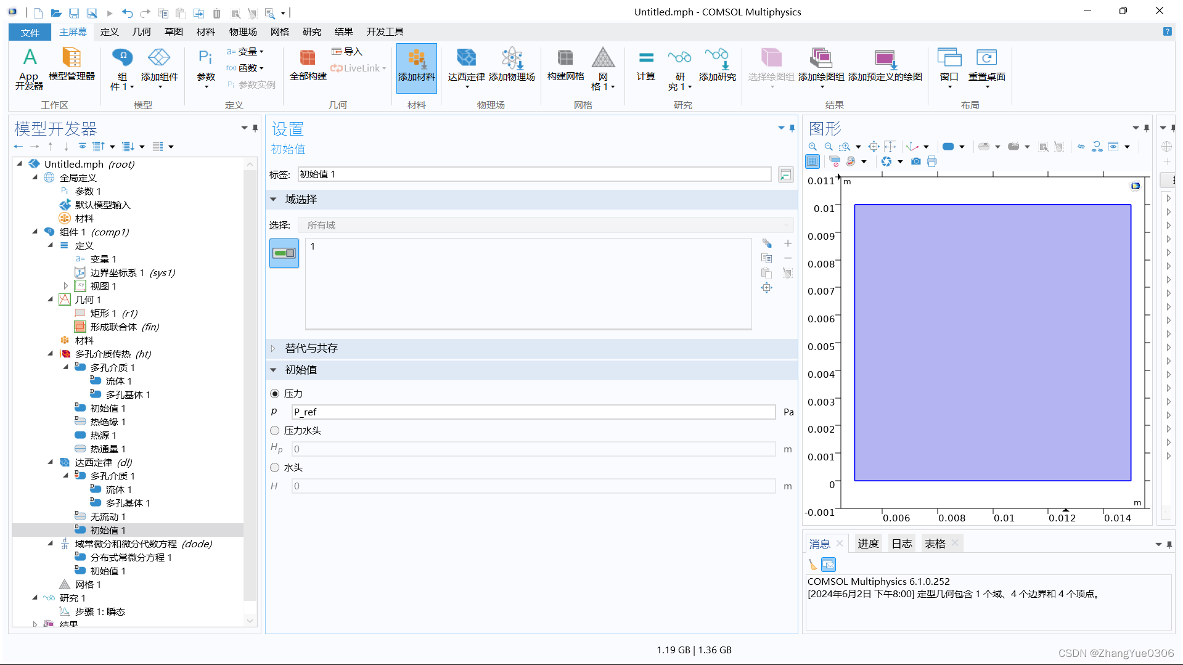Collapse the 域选择 section
The width and height of the screenshot is (1183, 665).
tap(273, 200)
